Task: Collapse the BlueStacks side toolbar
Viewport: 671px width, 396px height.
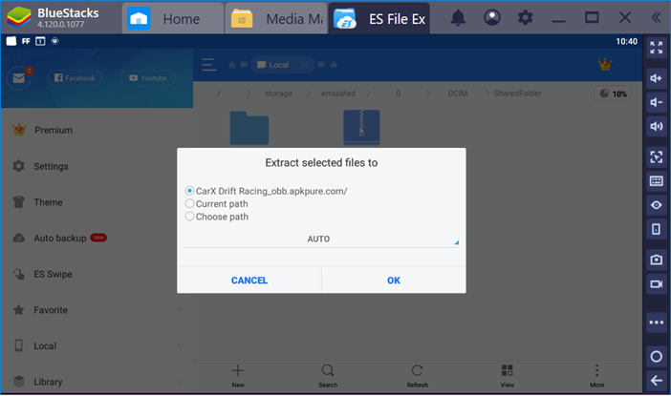Action: (656, 17)
